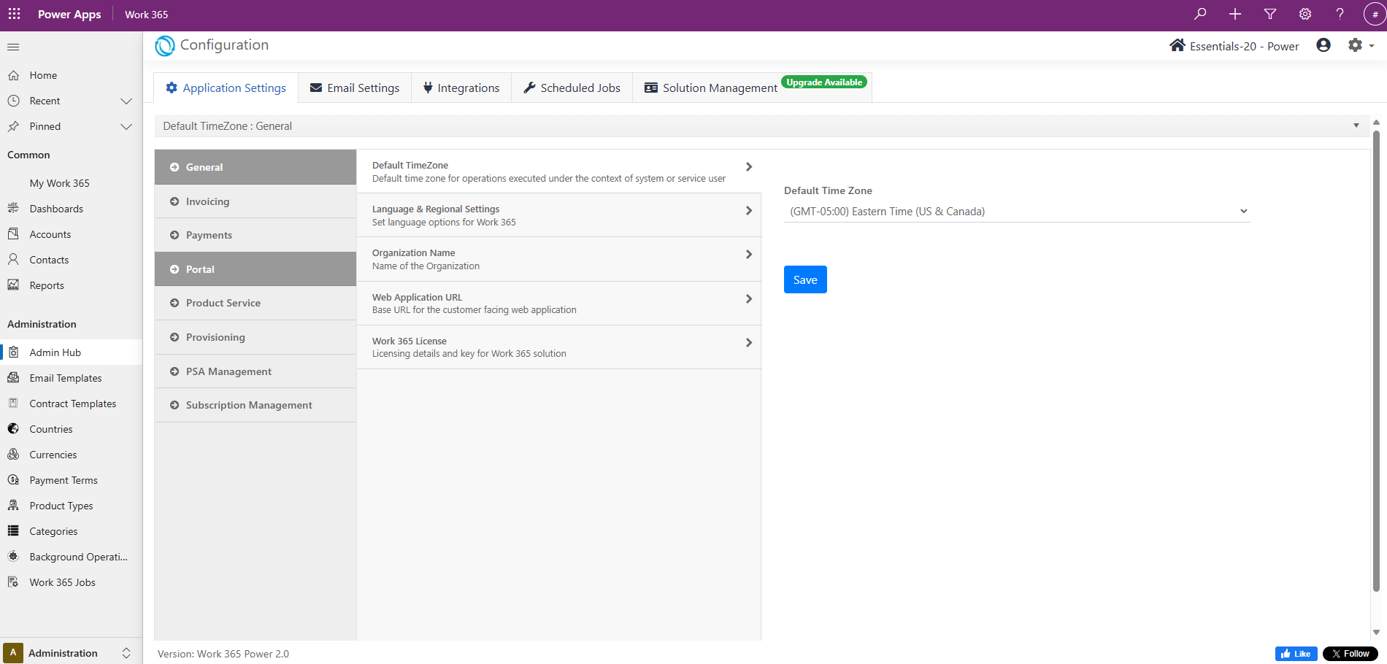Select the Invoicing settings category
Screen dimensions: 1387x664
coord(255,201)
